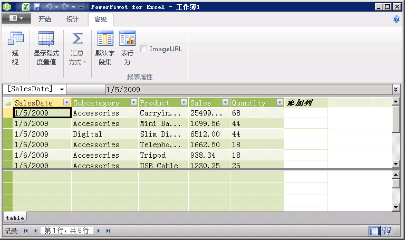Open the 开始 ribbon tab
Screen dimensions: 405x240
pyautogui.click(x=45, y=20)
